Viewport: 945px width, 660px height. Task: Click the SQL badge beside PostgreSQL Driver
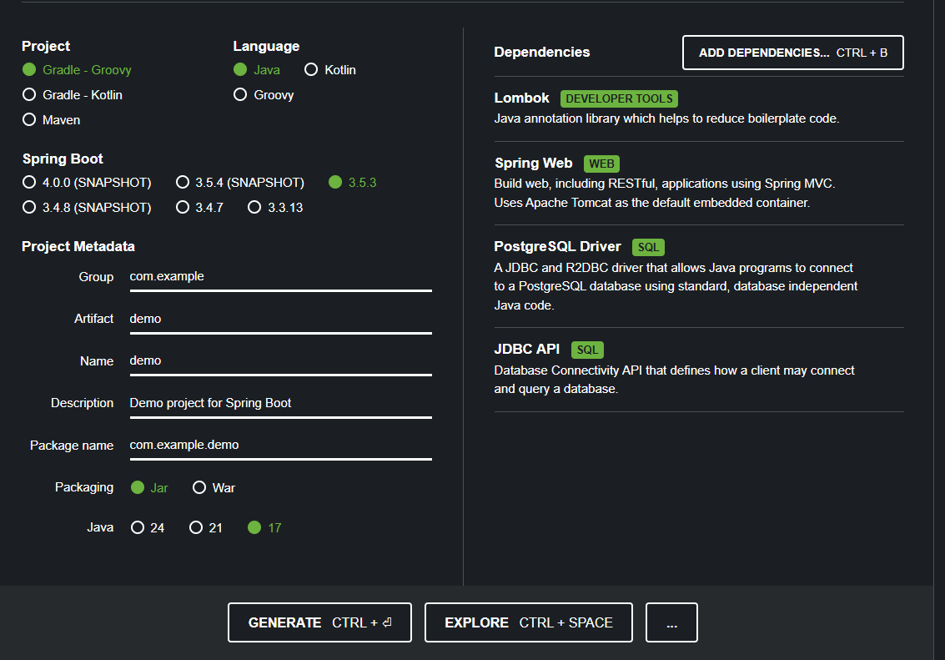(x=648, y=247)
